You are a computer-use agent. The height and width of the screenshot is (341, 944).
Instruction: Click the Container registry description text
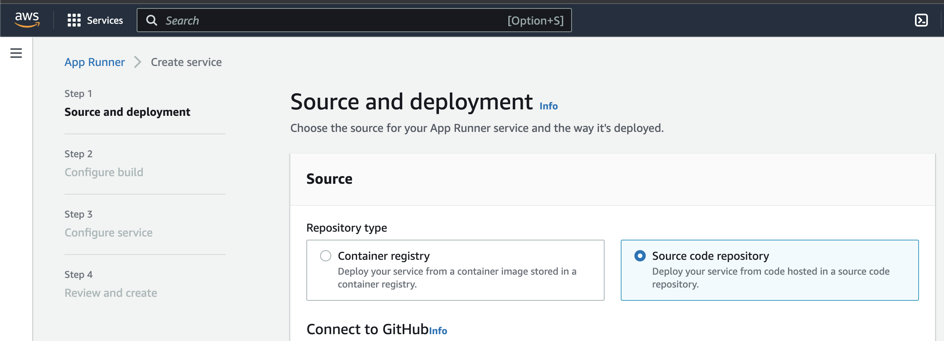(x=457, y=278)
